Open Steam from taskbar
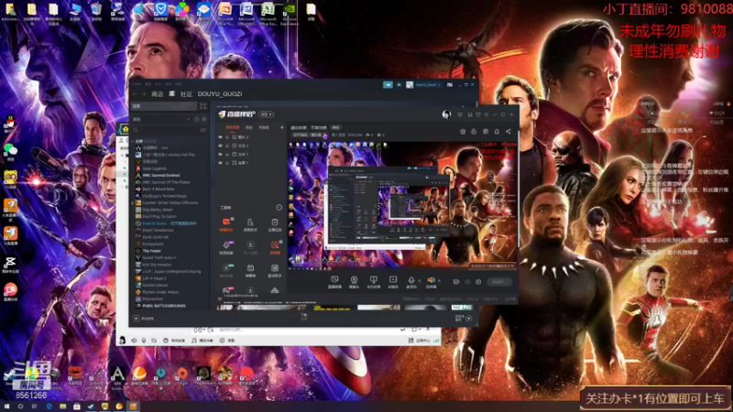The image size is (733, 412). click(91, 407)
